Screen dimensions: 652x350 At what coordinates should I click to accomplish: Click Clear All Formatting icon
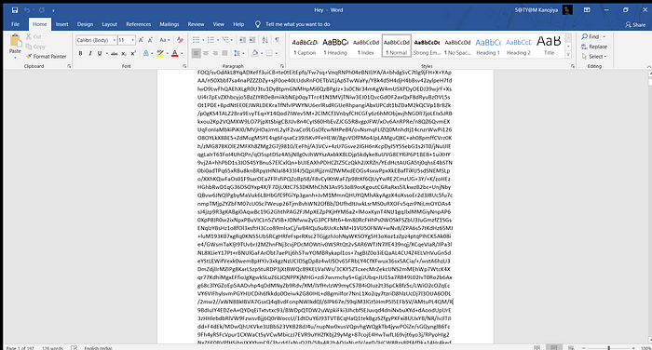(180, 40)
